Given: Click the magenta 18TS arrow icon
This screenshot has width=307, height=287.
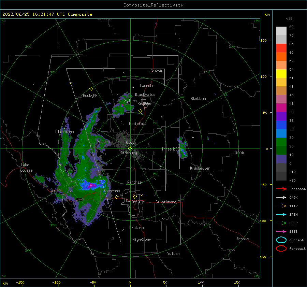Looking at the screenshot, I should pyautogui.click(x=281, y=231).
